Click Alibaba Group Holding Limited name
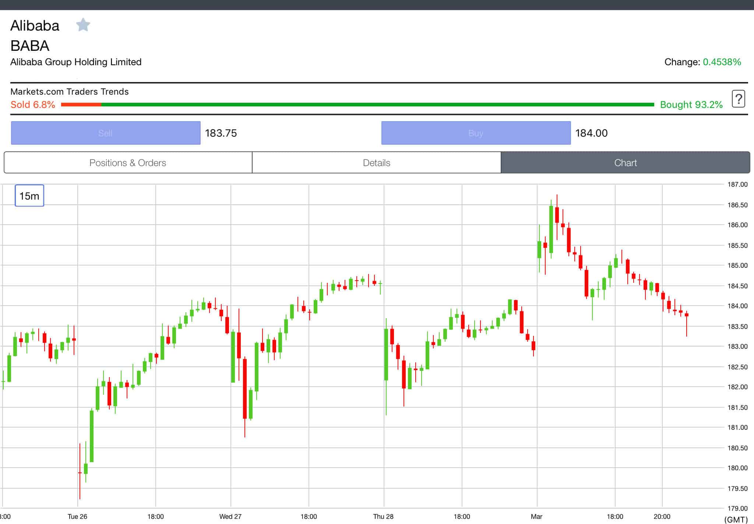 76,62
